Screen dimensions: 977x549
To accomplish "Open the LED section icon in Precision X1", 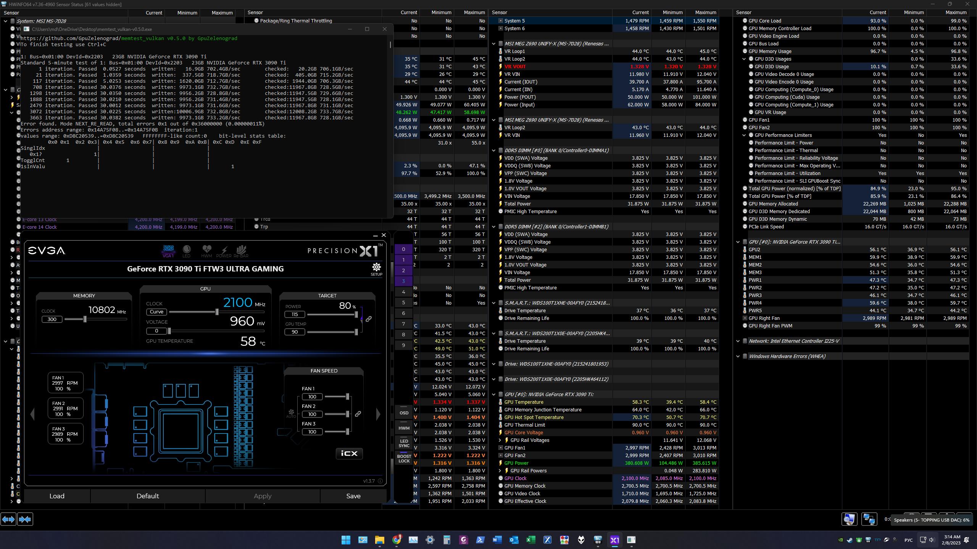I will tap(187, 251).
